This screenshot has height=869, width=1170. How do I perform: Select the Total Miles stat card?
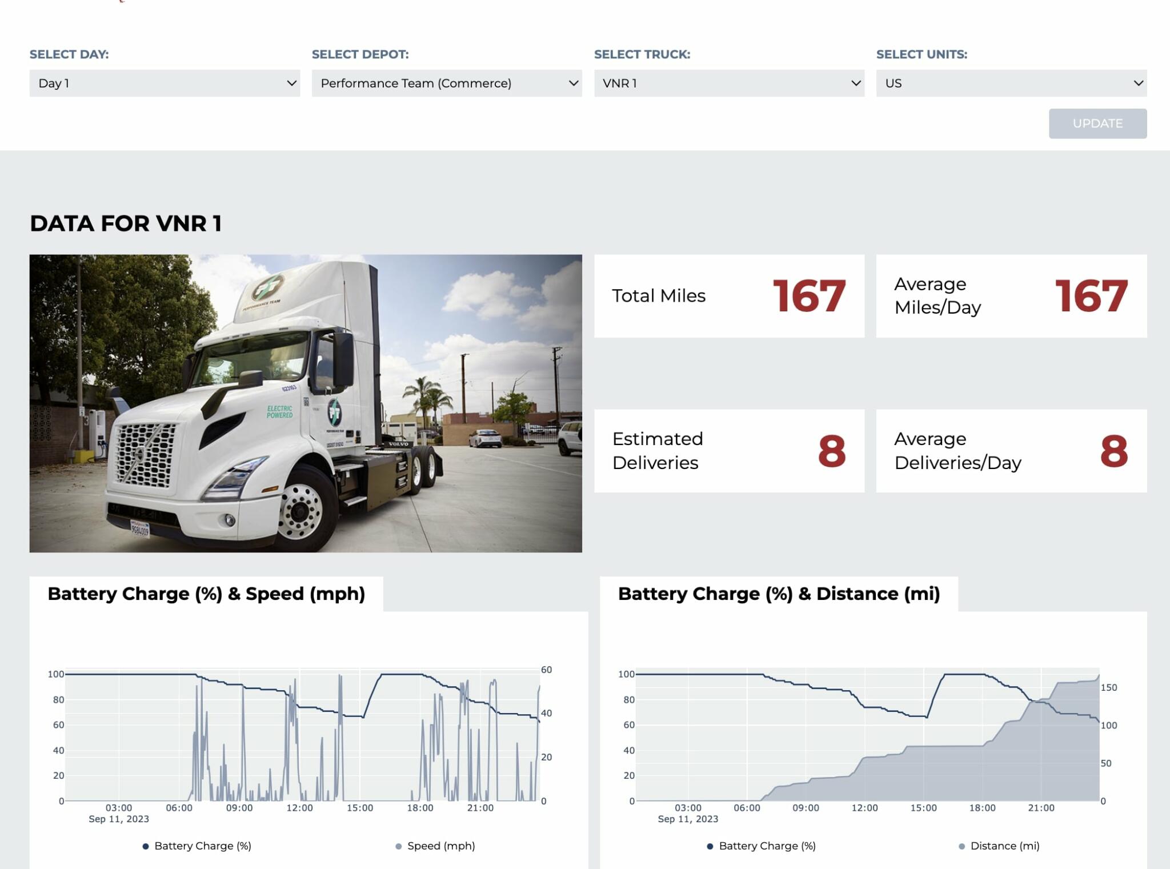tap(728, 296)
